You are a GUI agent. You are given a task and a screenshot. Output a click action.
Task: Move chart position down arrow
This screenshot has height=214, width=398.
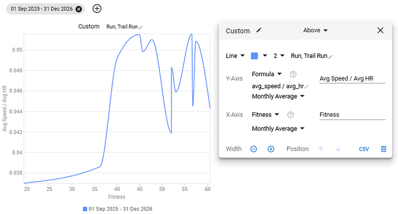pyautogui.click(x=338, y=149)
